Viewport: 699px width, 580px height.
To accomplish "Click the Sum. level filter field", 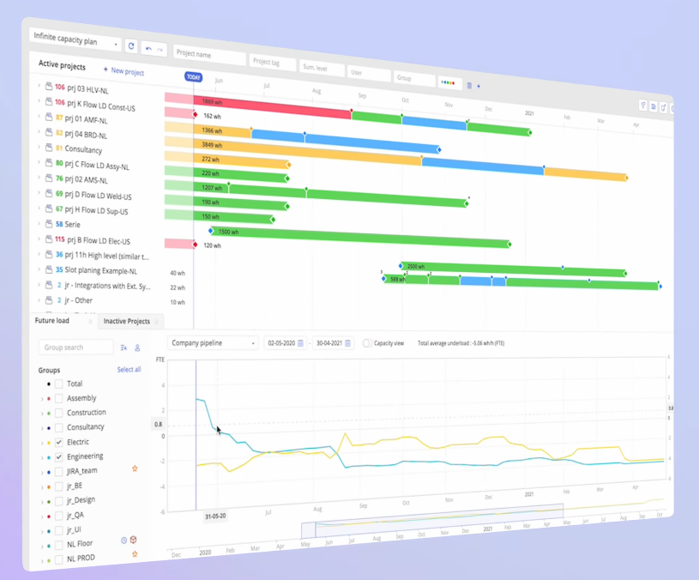I will tap(322, 69).
